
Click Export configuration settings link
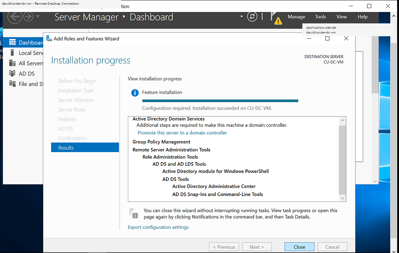tap(158, 227)
